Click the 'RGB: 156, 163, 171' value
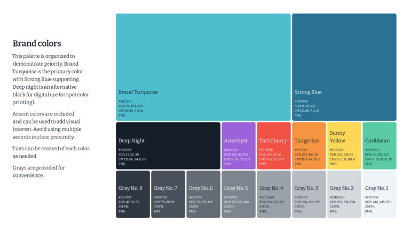The image size is (410, 231). 272,202
